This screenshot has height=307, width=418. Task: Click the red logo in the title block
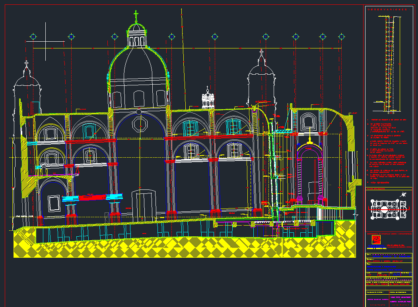point(375,239)
